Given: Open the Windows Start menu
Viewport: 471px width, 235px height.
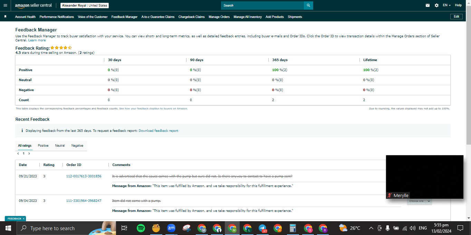Looking at the screenshot, I should pos(8,228).
